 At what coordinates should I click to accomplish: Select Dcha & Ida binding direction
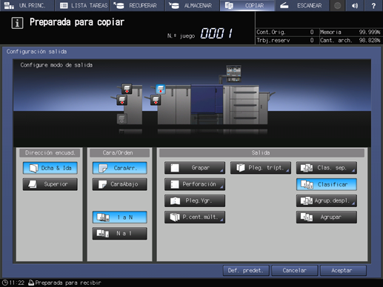coord(50,168)
